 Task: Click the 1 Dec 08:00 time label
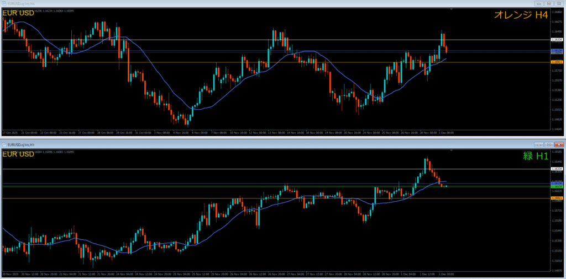(x=447, y=132)
